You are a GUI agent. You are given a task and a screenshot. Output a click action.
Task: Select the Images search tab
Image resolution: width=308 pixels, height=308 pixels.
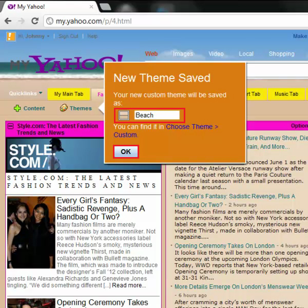click(183, 53)
